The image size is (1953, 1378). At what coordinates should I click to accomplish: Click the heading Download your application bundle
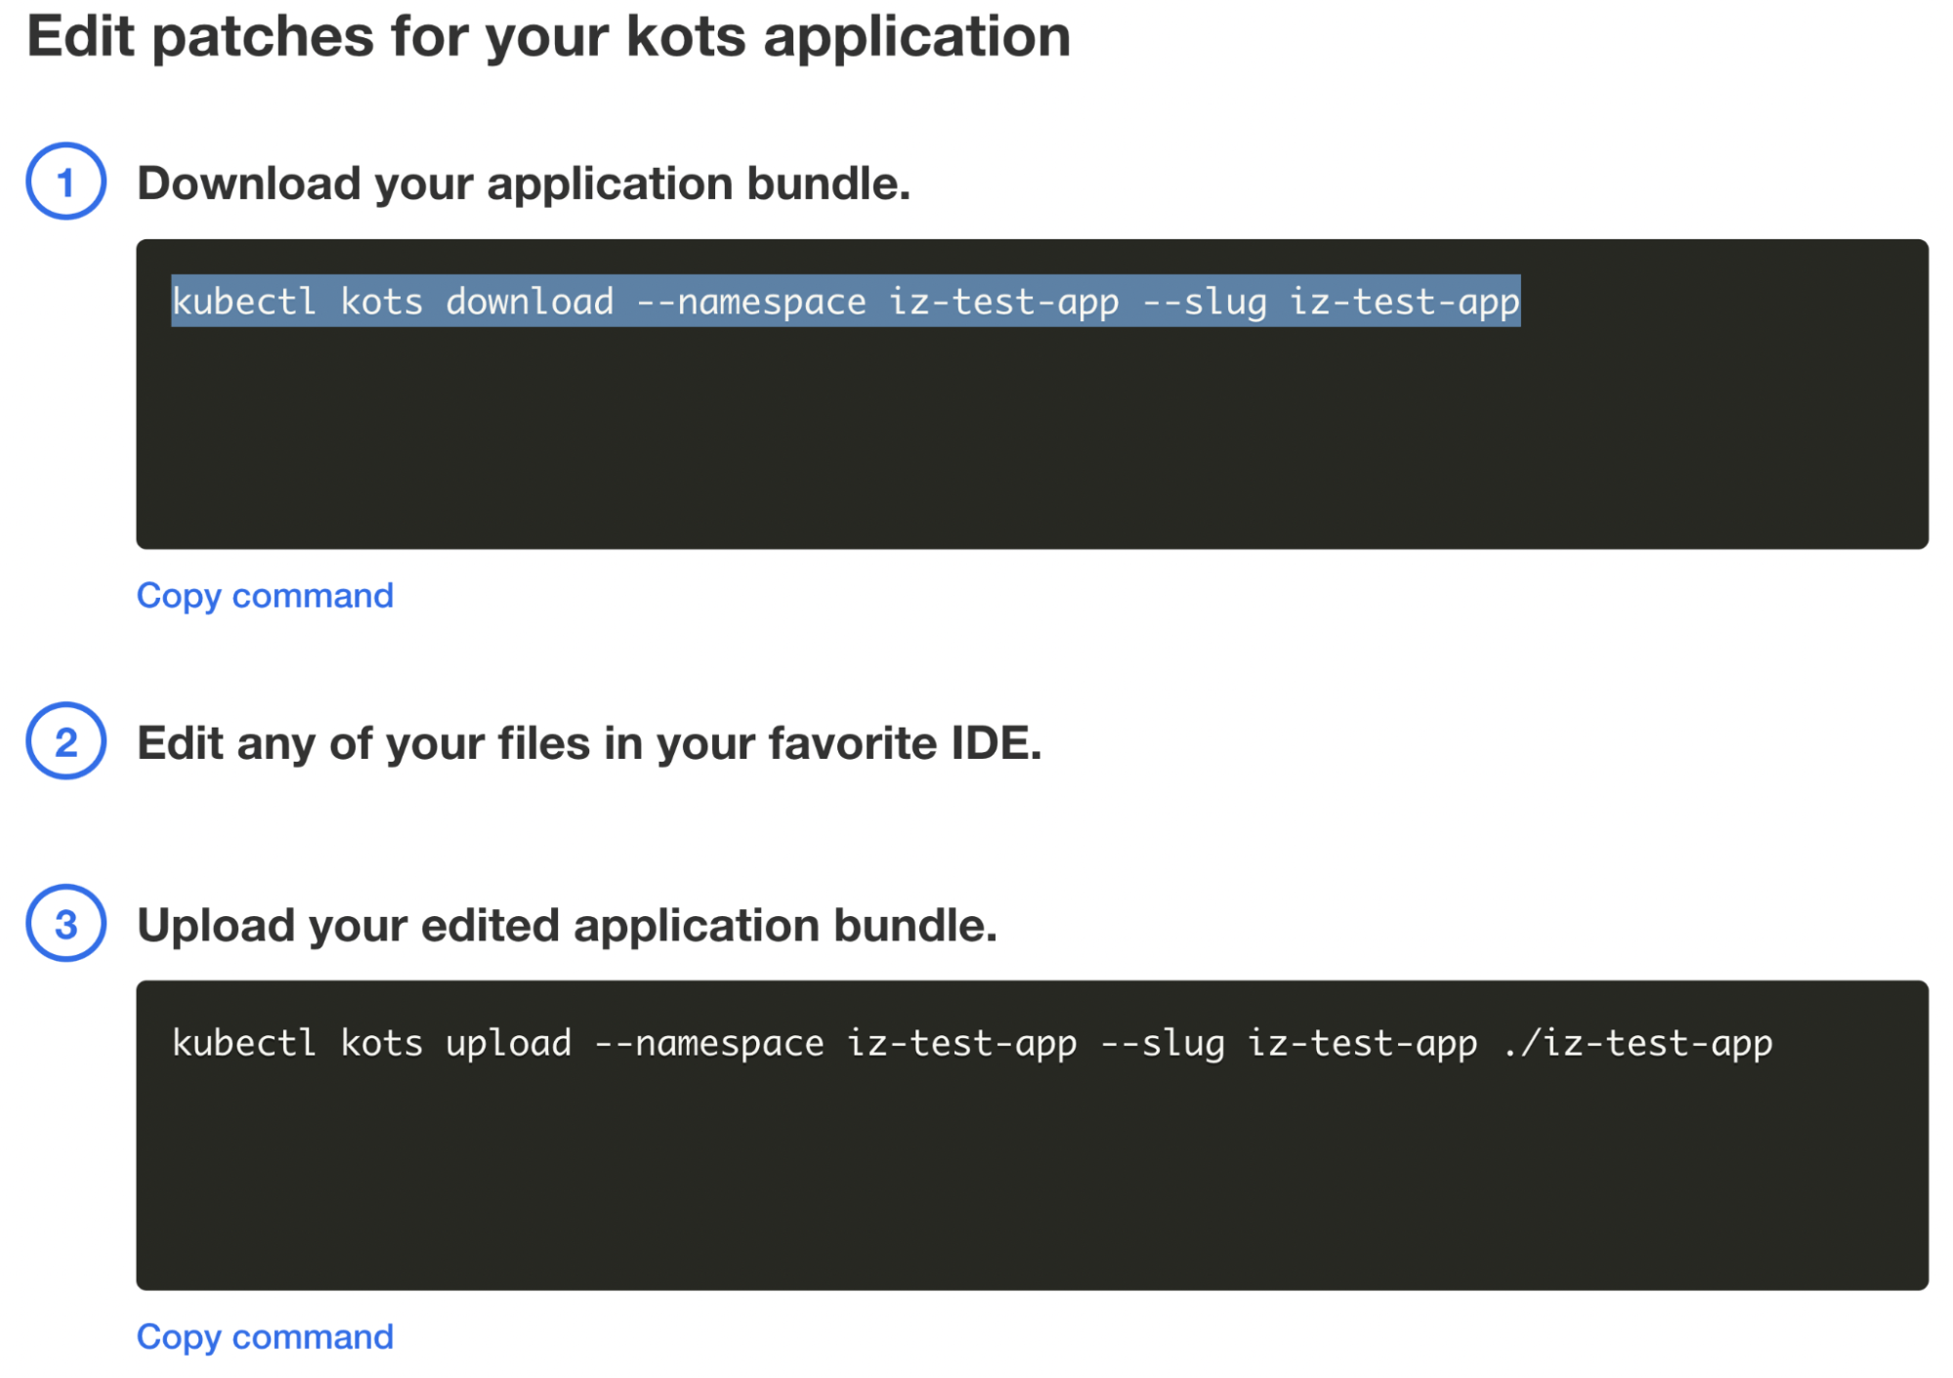[526, 182]
